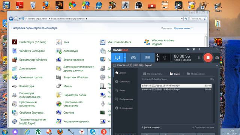Image resolution: width=240 pixels, height=135 pixels.
Task: Click the Система icon
Action: click(x=58, y=112)
